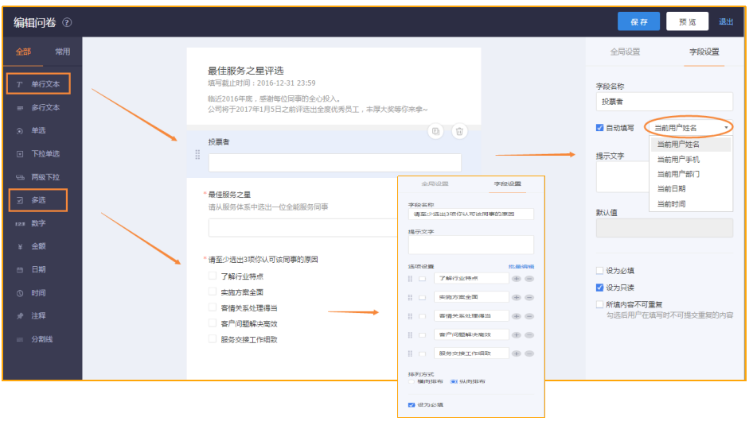Select the 日期 calendar field icon

tap(20, 270)
